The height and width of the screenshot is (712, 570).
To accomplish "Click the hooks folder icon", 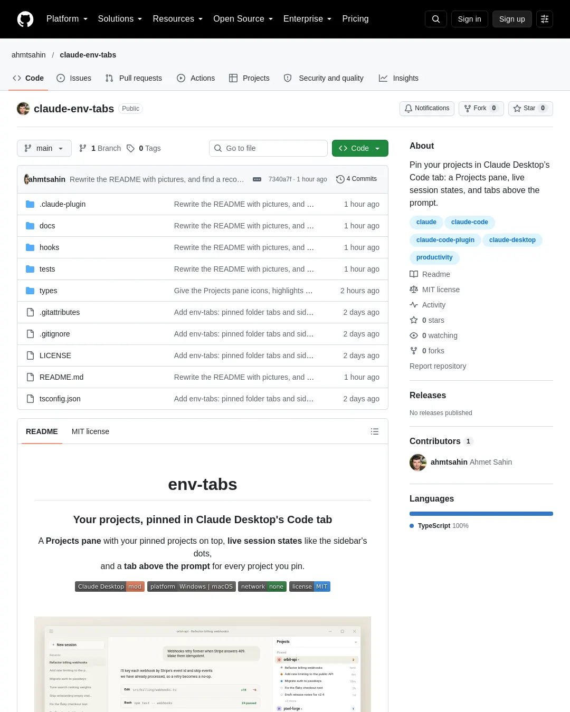I will 30,247.
